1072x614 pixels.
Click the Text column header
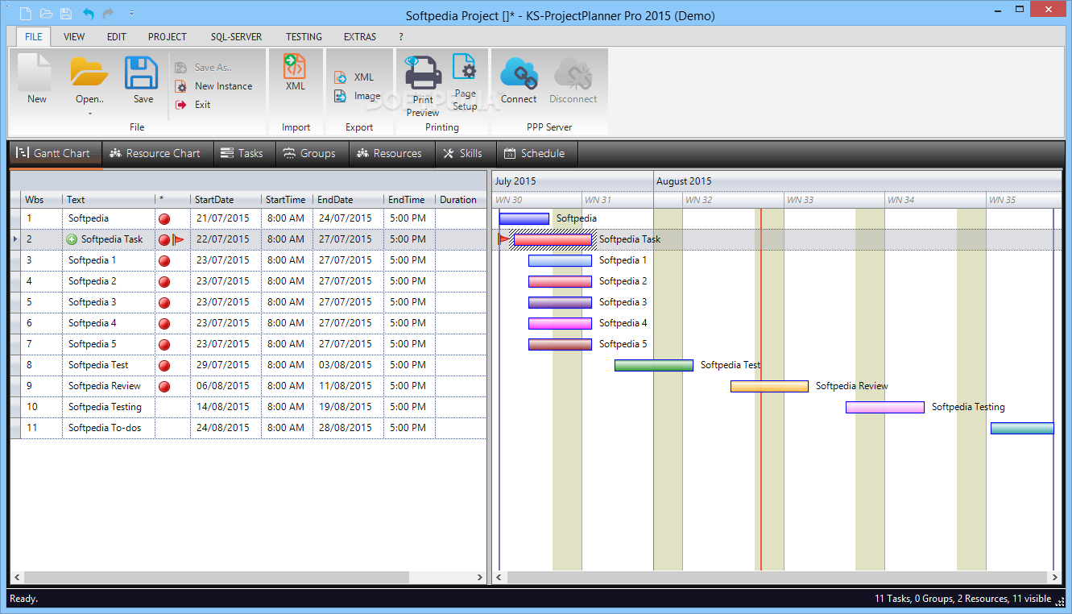pyautogui.click(x=109, y=200)
